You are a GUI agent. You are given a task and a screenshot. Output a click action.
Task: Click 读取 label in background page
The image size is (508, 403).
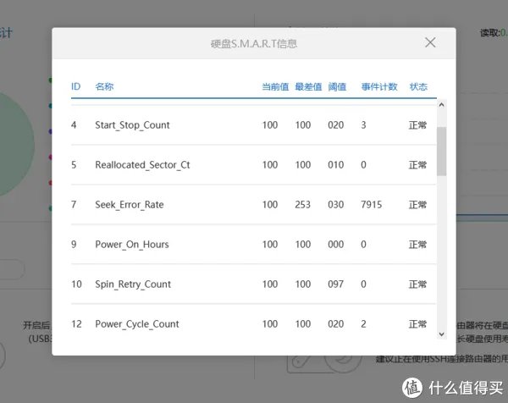(x=489, y=32)
